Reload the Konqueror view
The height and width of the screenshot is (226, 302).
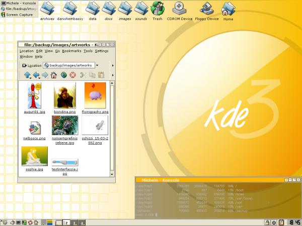64,75
